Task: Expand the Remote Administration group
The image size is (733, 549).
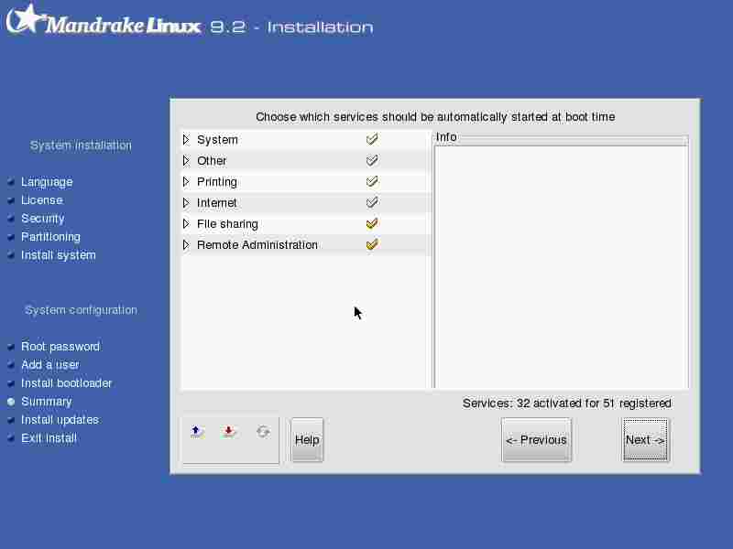Action: [x=186, y=244]
